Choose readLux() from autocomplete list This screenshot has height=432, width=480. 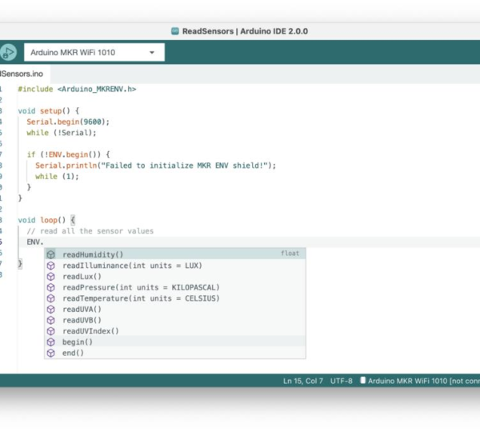pyautogui.click(x=175, y=277)
